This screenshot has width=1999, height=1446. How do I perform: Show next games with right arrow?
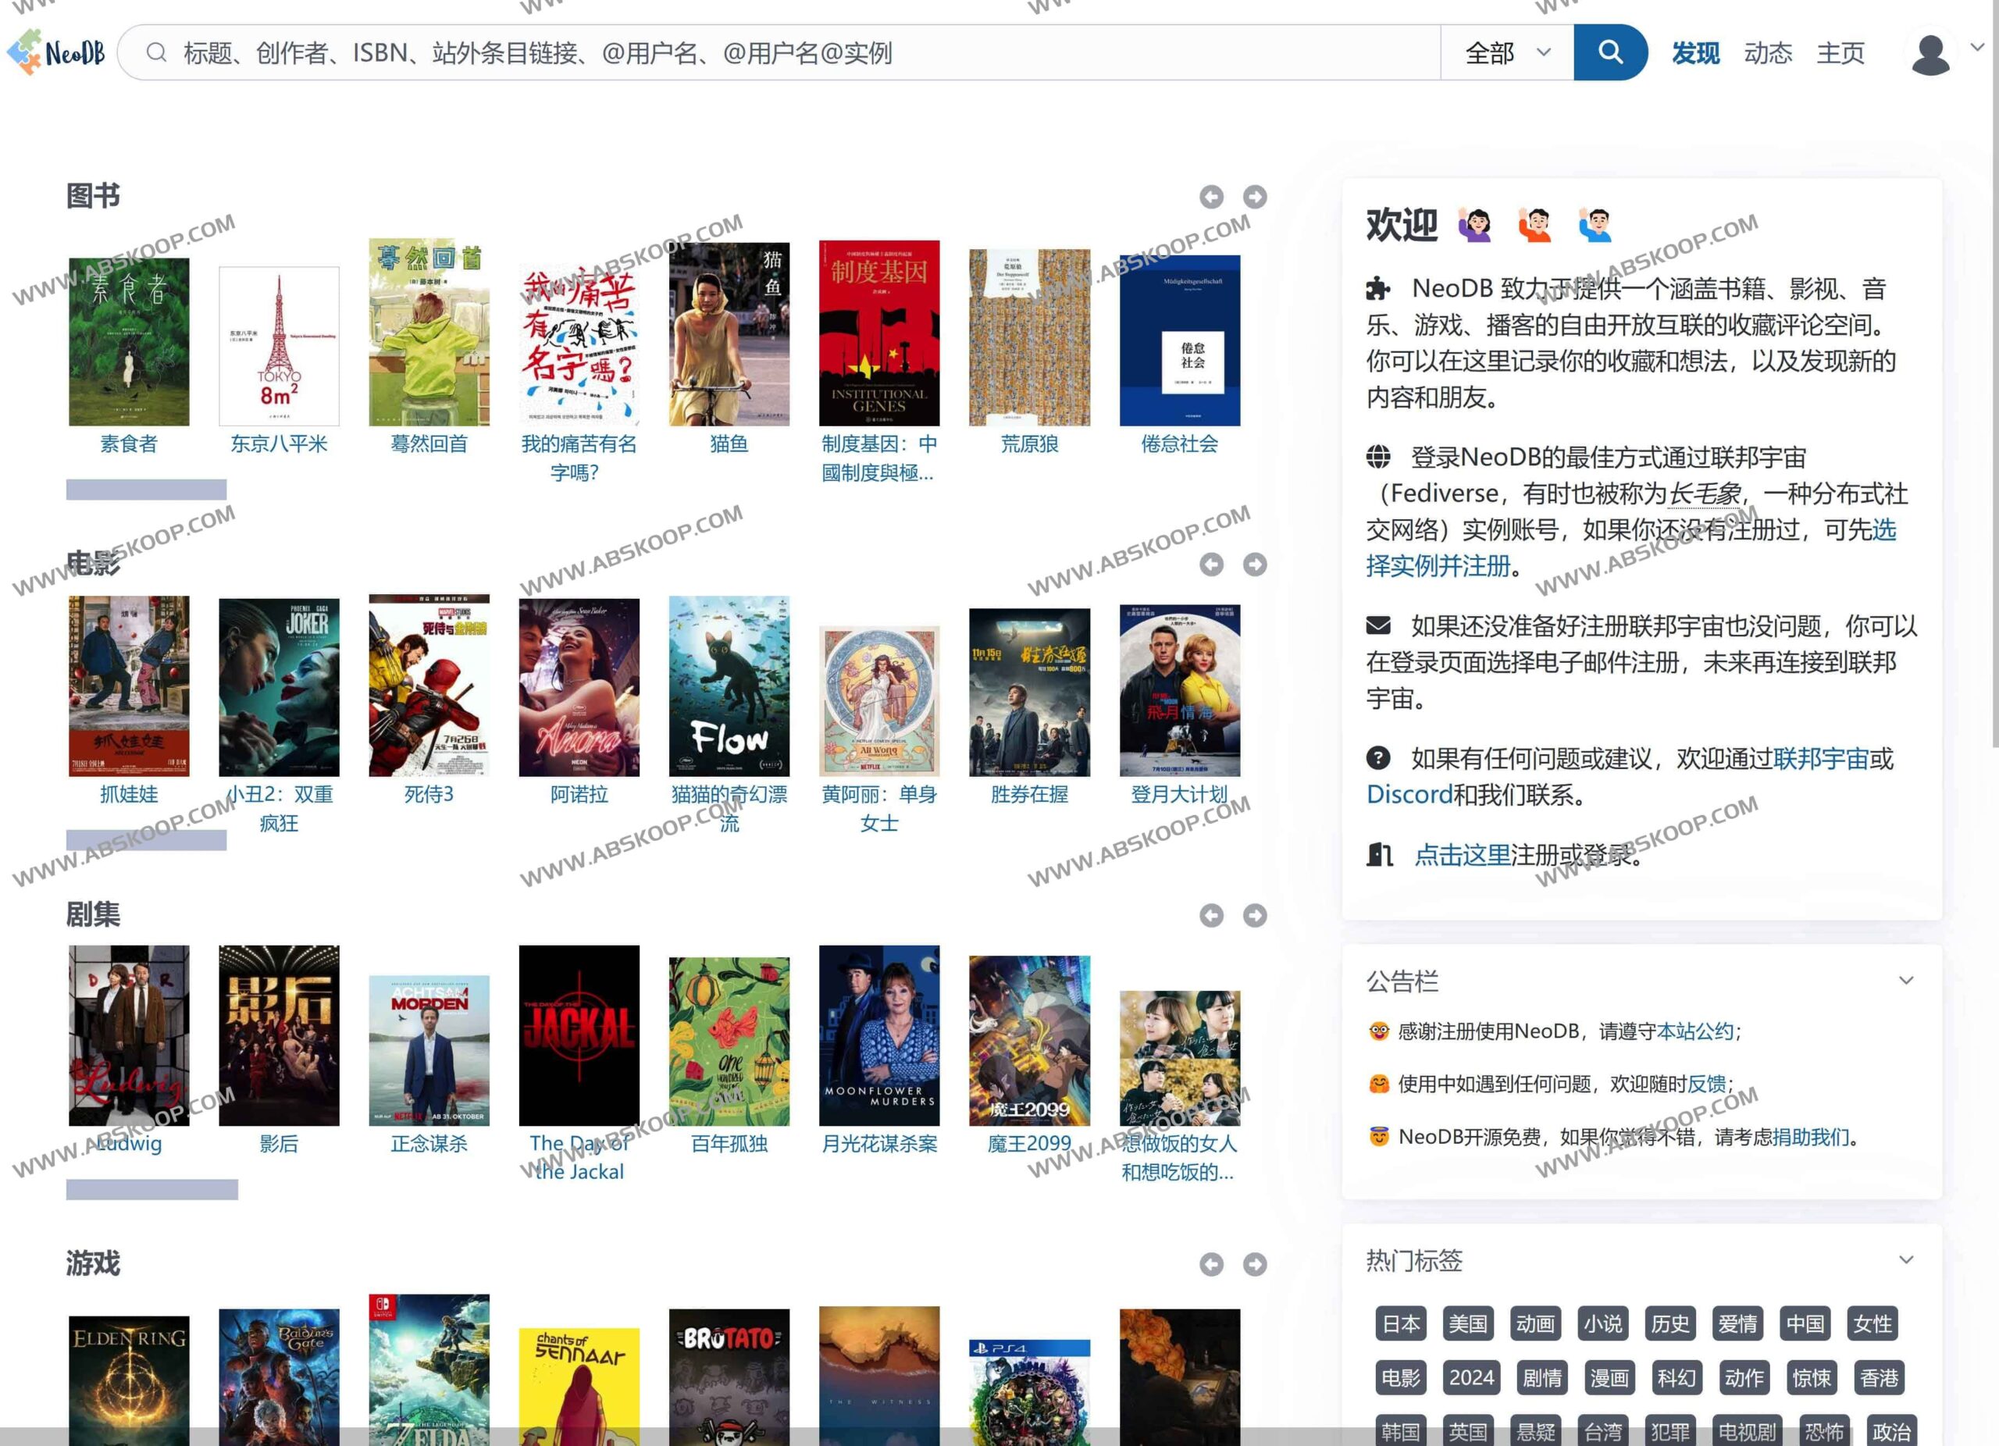pyautogui.click(x=1255, y=1265)
